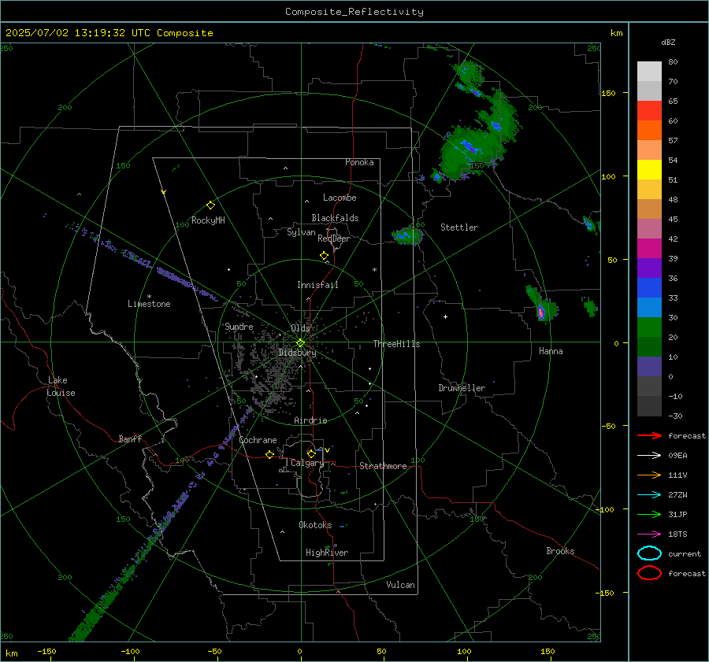
Task: Select the orange 111V arrow icon
Action: click(649, 475)
